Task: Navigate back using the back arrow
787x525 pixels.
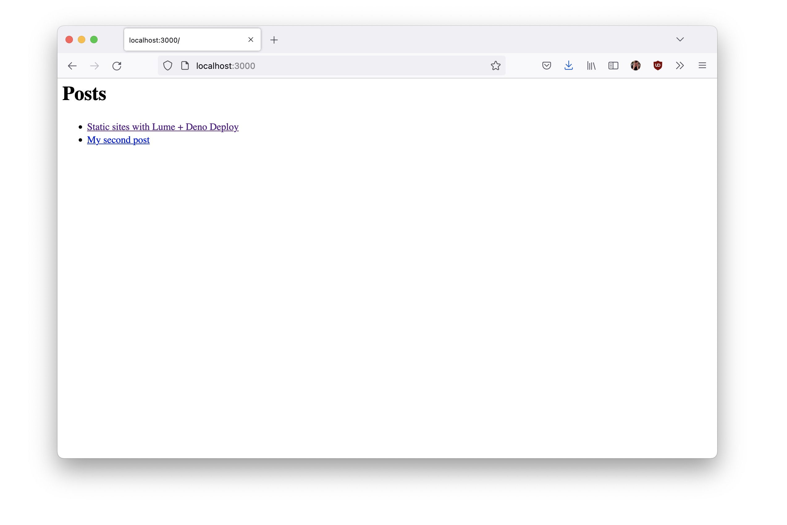Action: click(72, 65)
